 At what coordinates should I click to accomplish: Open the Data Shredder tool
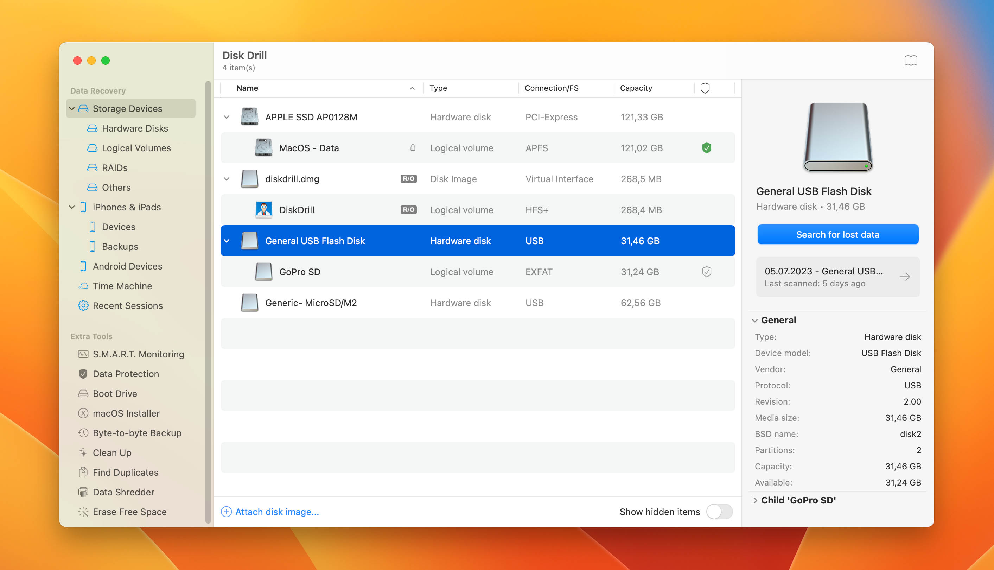[123, 492]
